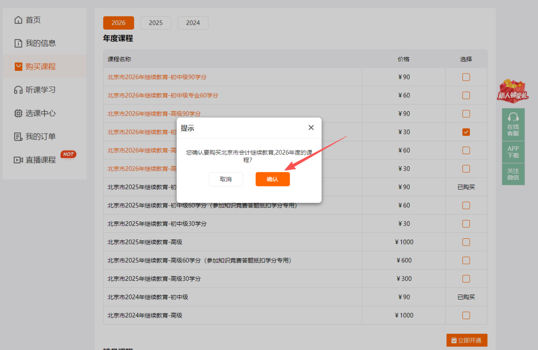
Task: Click the 听课学习 headphone icon
Action: coord(18,90)
